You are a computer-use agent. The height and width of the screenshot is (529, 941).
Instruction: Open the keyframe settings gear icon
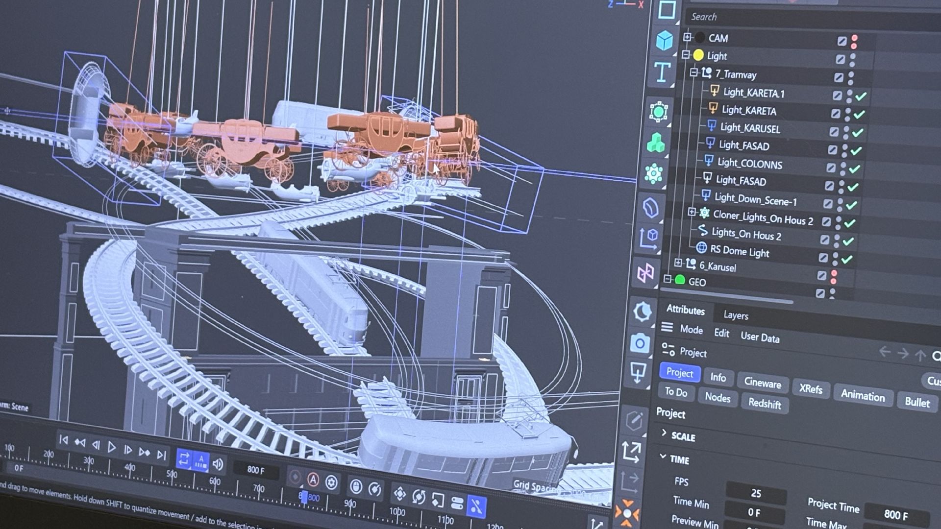pos(331,482)
